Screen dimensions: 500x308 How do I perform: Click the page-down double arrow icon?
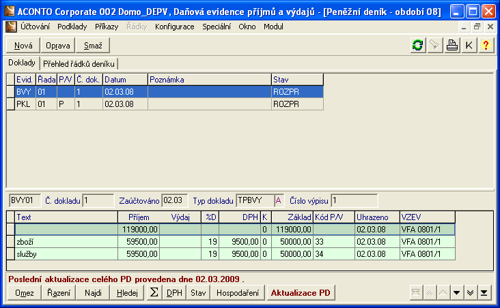tap(471, 293)
